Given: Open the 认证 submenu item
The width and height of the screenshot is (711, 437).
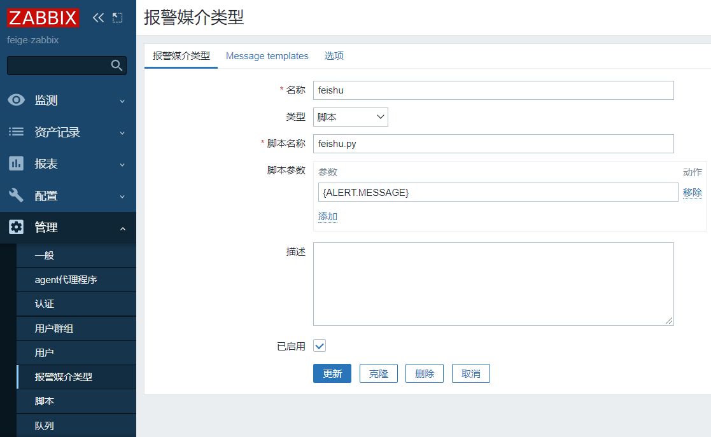Looking at the screenshot, I should [76, 304].
